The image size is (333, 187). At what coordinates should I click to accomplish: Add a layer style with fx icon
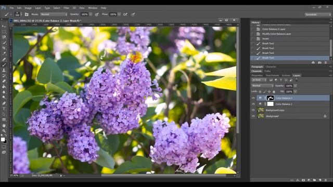tap(298, 180)
